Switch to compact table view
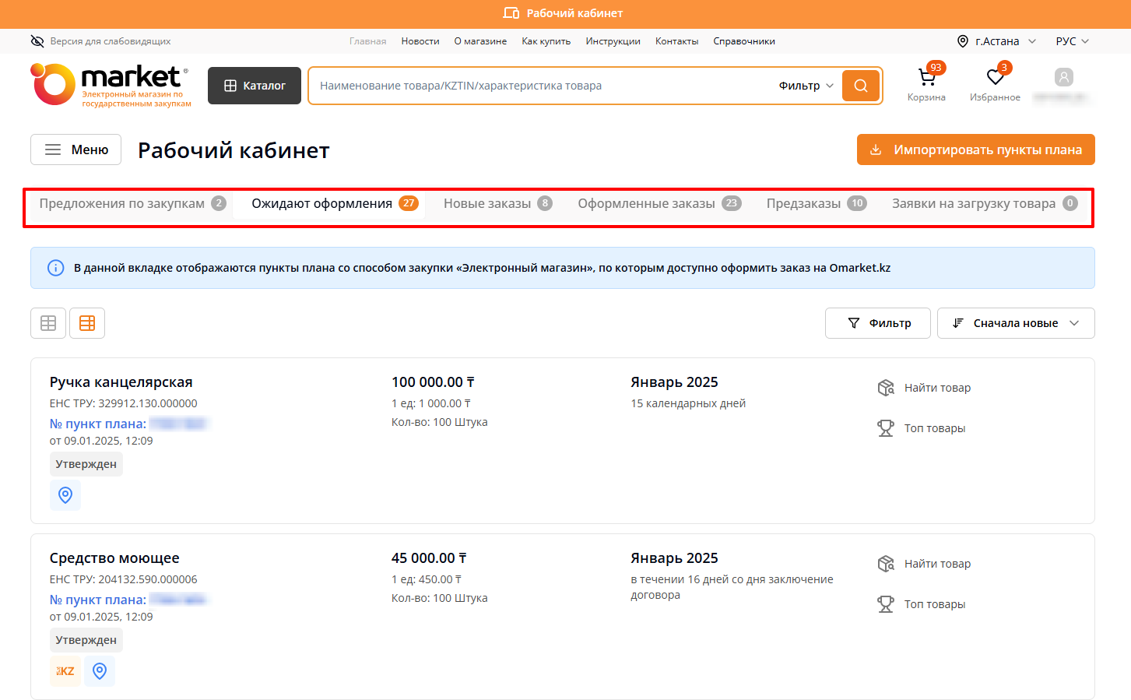This screenshot has width=1131, height=700. [48, 323]
